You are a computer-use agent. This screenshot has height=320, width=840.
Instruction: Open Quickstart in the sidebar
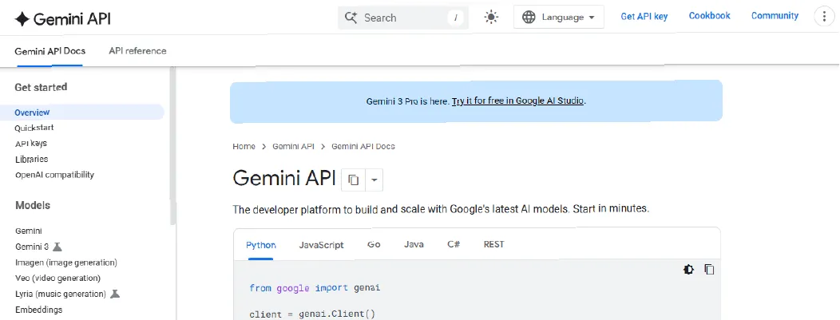point(34,128)
